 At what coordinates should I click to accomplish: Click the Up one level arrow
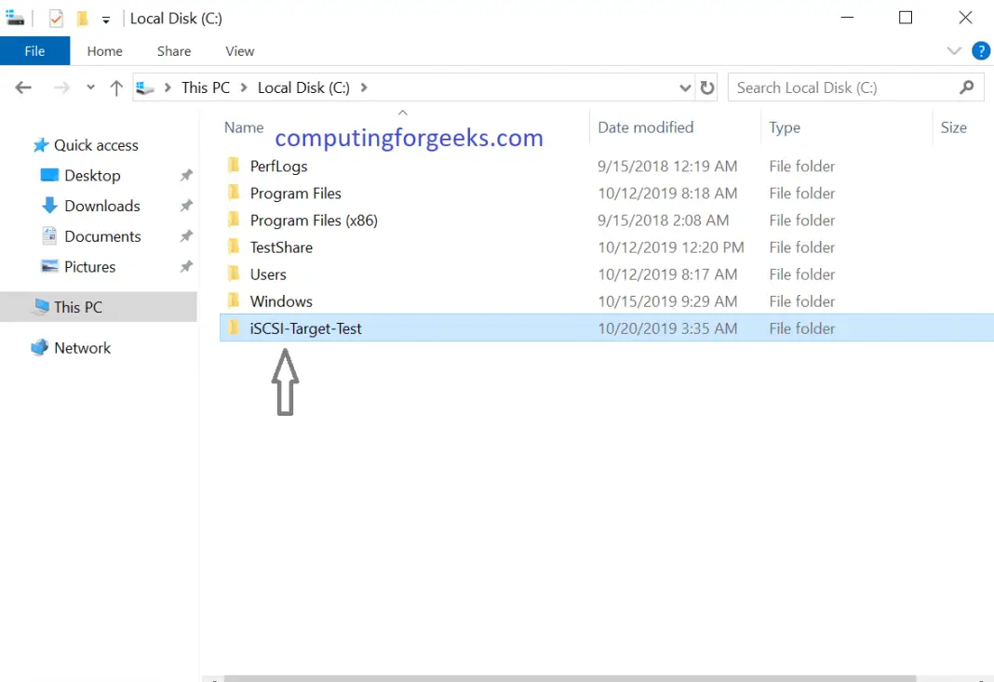tap(116, 87)
